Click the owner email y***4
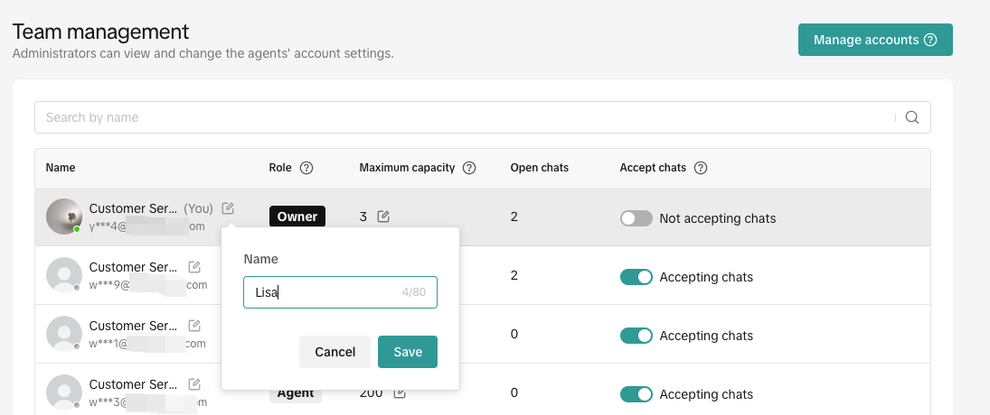The image size is (990, 415). (147, 226)
